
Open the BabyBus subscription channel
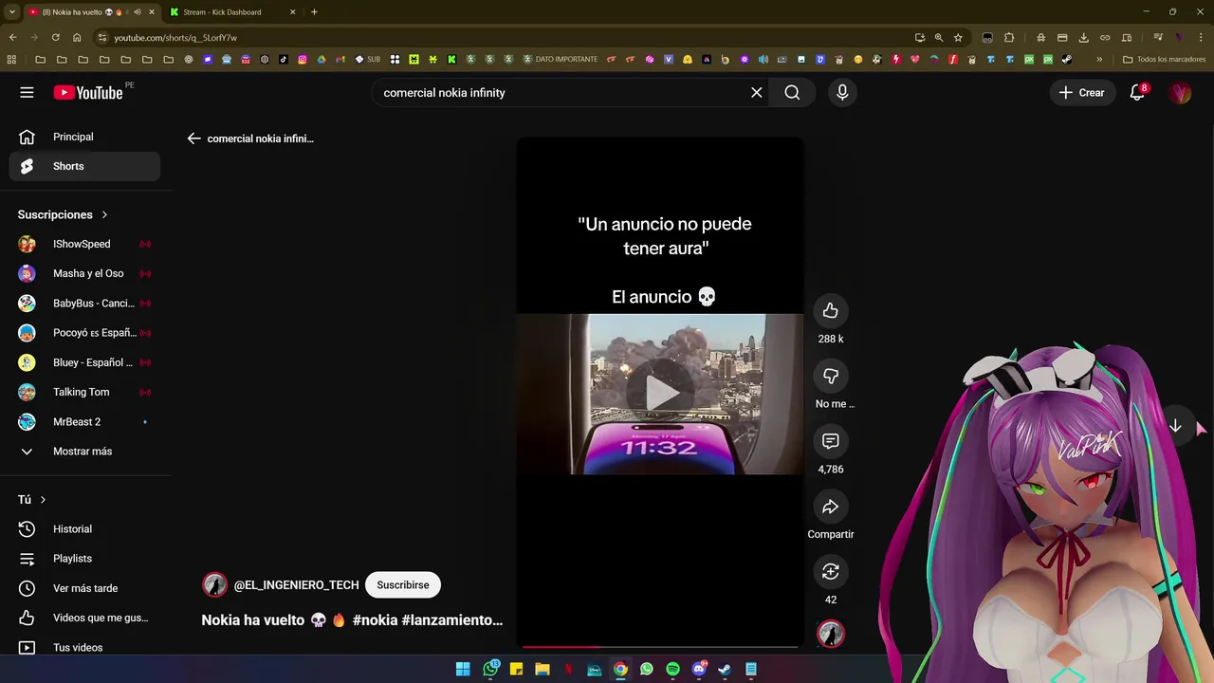[x=85, y=303]
